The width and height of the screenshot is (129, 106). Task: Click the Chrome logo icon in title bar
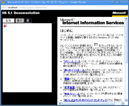pyautogui.click(x=3, y=2)
